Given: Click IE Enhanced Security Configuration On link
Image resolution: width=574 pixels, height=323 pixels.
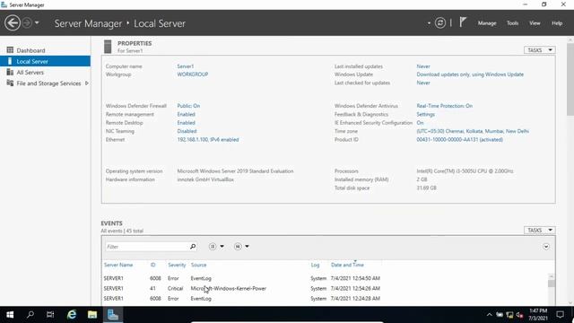Looking at the screenshot, I should 420,123.
